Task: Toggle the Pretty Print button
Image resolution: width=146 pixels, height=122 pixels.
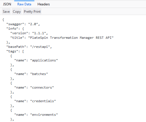Action: pyautogui.click(x=32, y=12)
